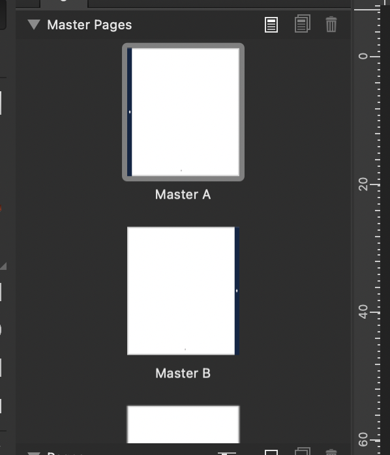Click the Add Master page icon

(x=271, y=25)
